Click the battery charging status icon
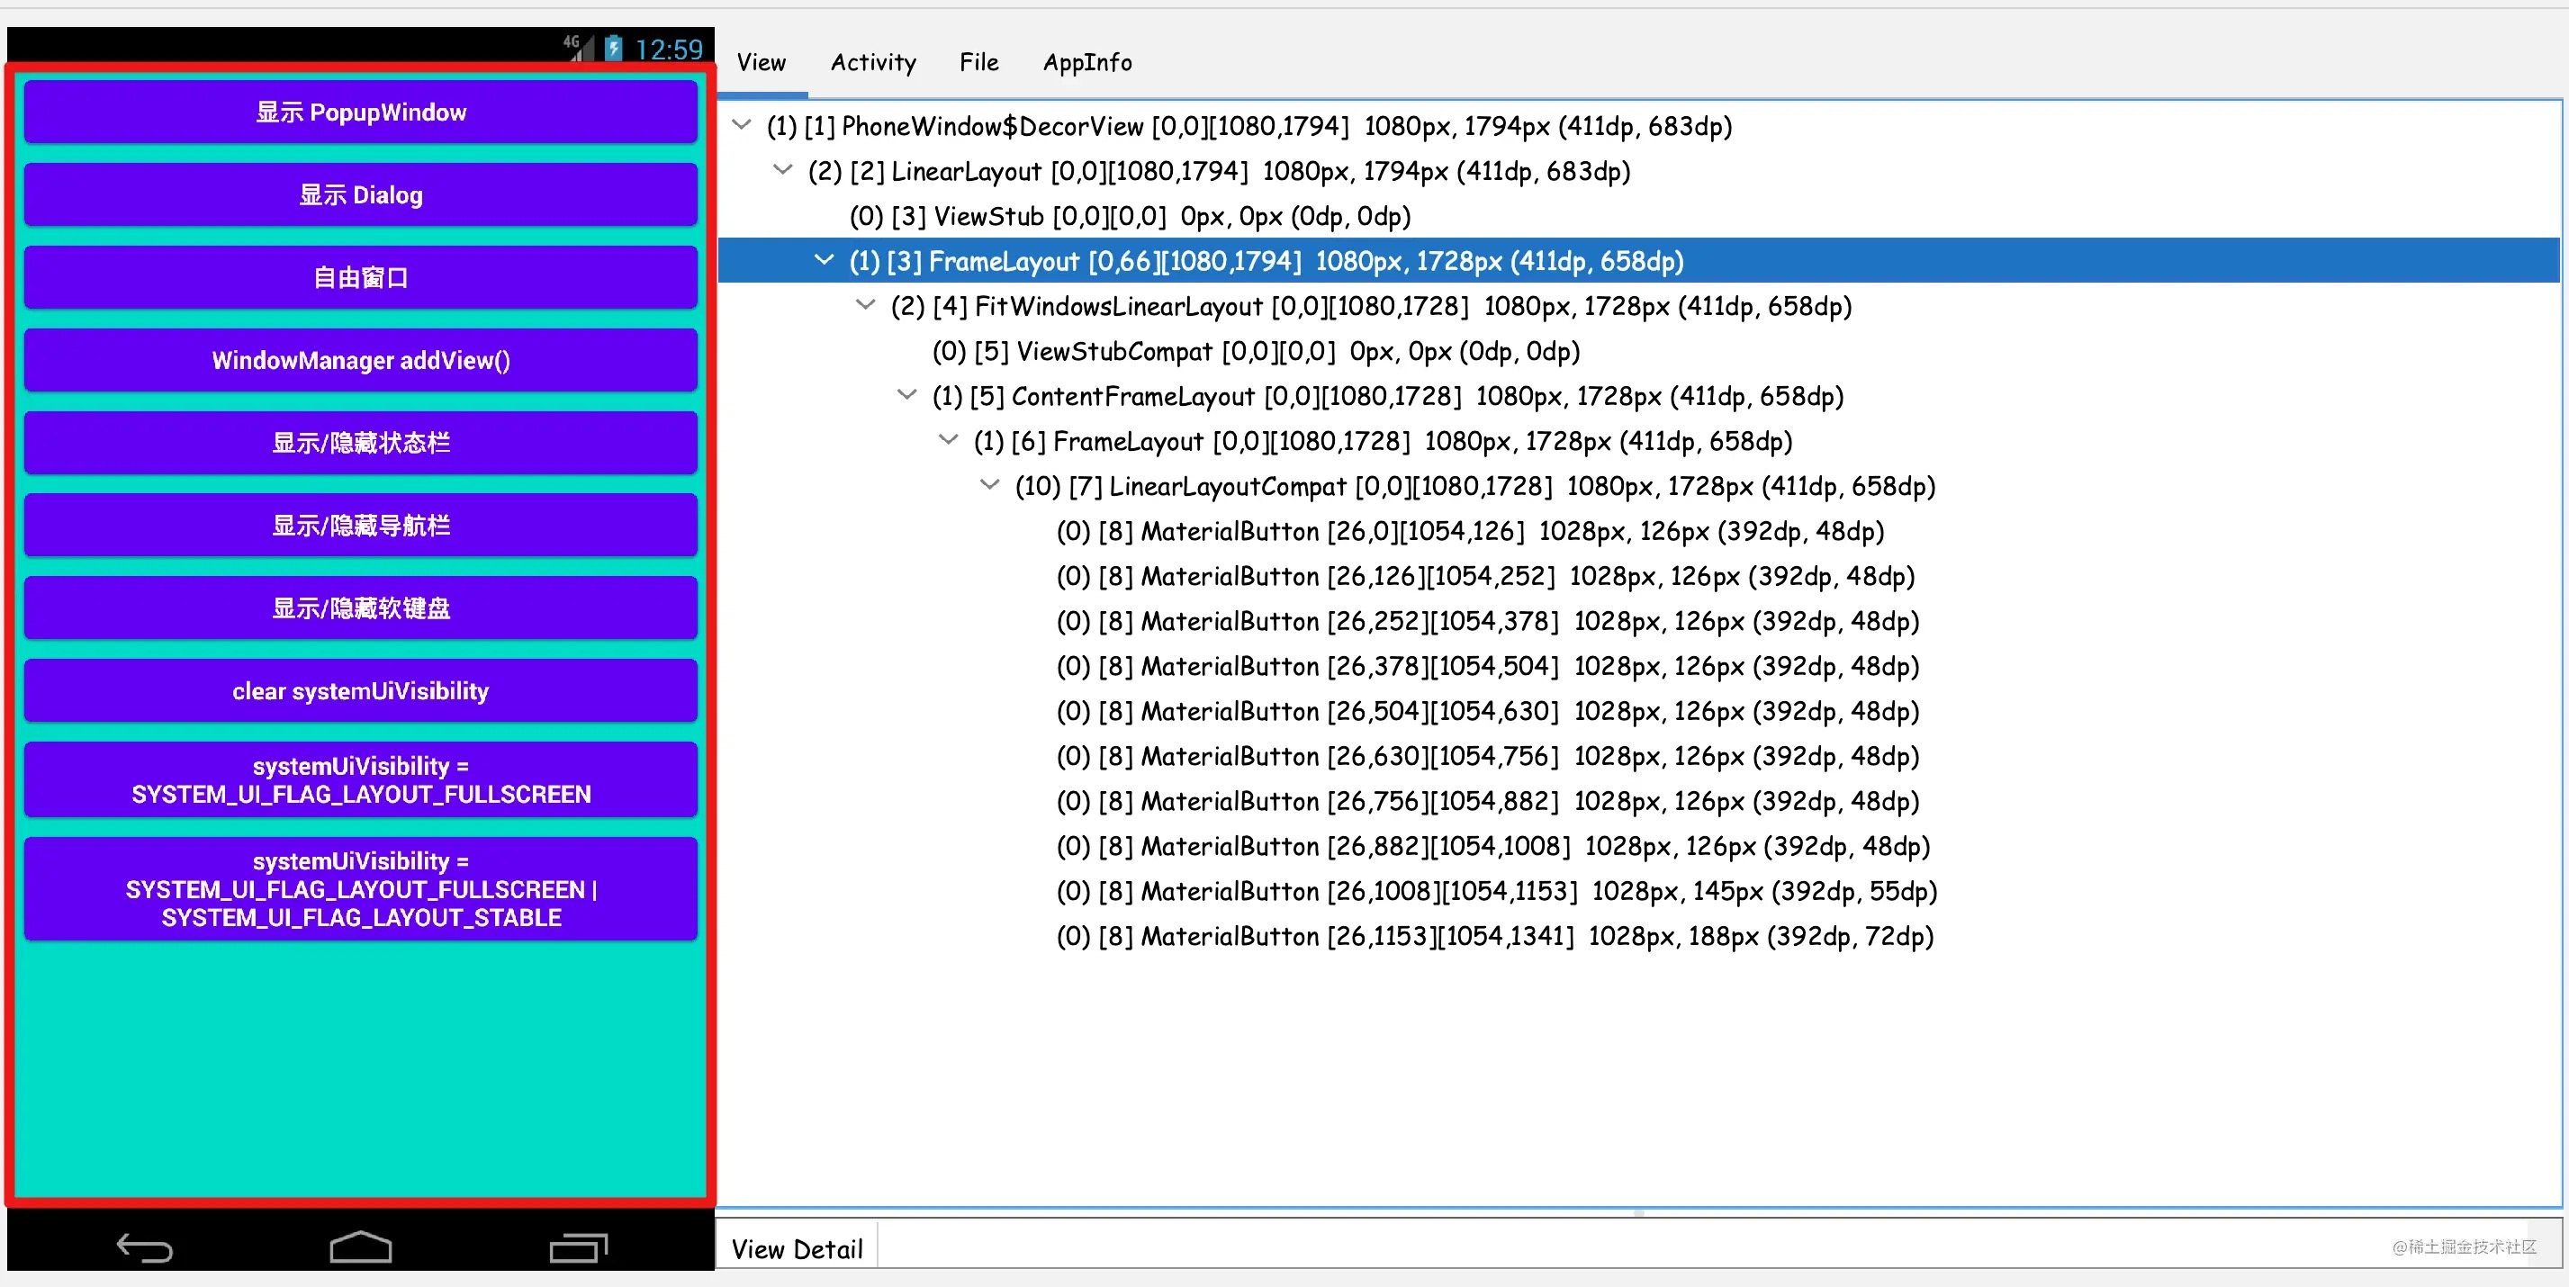 point(613,48)
